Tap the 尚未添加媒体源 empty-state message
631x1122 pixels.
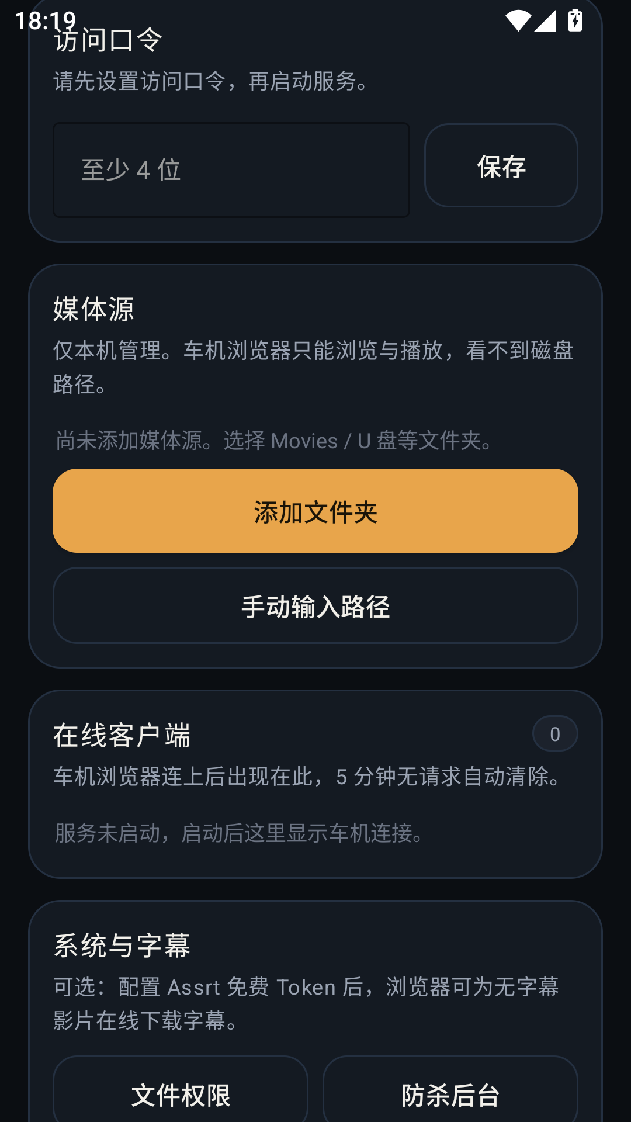pyautogui.click(x=276, y=441)
